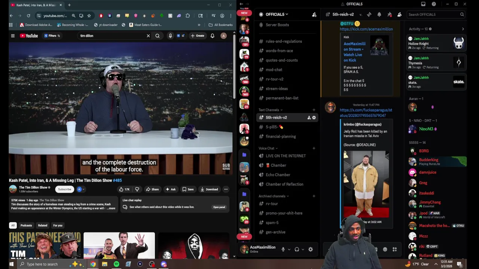
Task: Dislike the Tim Dillon video
Action: click(x=137, y=189)
